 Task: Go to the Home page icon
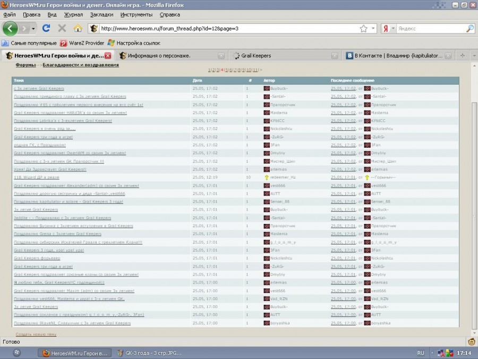78,28
